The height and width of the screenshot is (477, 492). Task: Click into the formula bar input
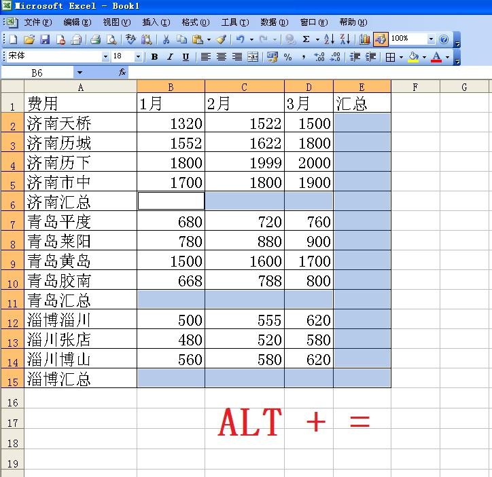point(309,73)
